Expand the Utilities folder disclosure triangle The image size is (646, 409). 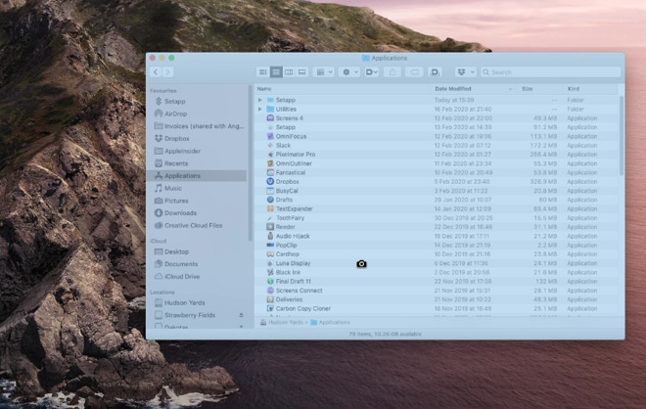[x=260, y=109]
